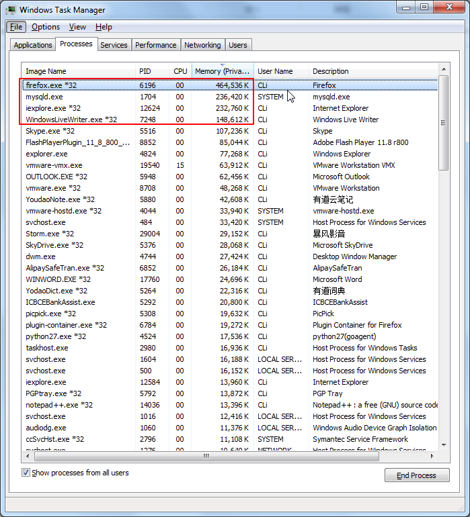The width and height of the screenshot is (470, 517).
Task: Click the vertical scrollbar down arrow
Action: click(444, 444)
